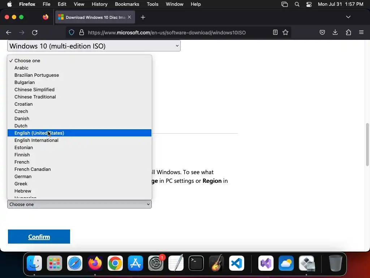
Task: Open App Store from the Dock
Action: pyautogui.click(x=135, y=263)
